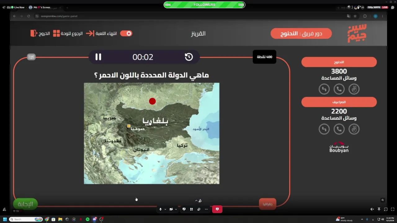Select the Live Now tab
This screenshot has height=223, width=397.
[18, 7]
